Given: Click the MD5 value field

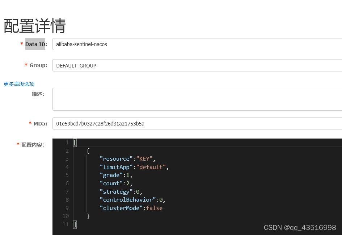Looking at the screenshot, I should click(x=197, y=124).
